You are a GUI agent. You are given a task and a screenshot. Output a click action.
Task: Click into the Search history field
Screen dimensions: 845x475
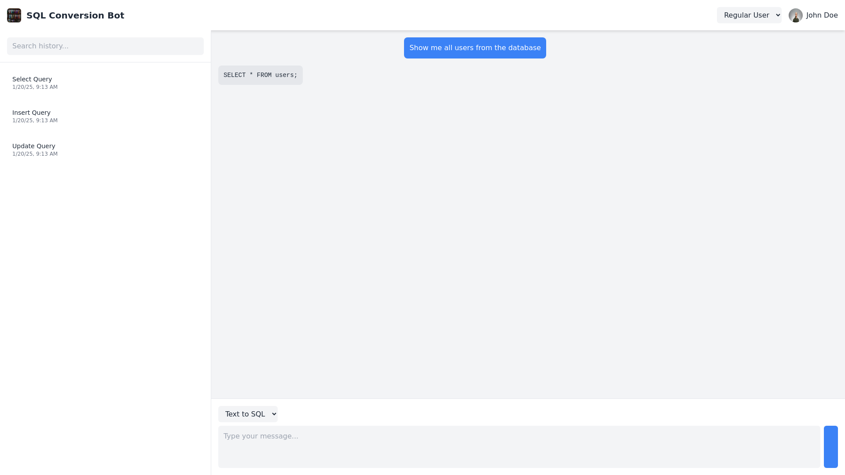(105, 46)
